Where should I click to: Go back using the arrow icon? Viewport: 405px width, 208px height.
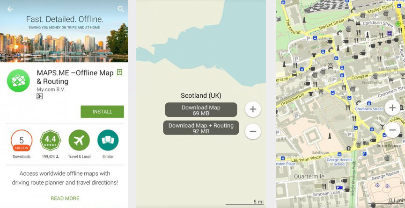10,9
